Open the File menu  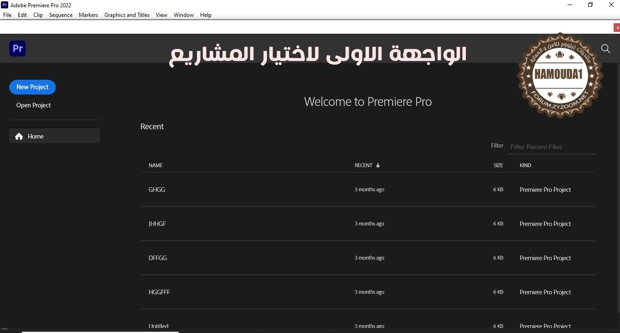click(x=7, y=15)
